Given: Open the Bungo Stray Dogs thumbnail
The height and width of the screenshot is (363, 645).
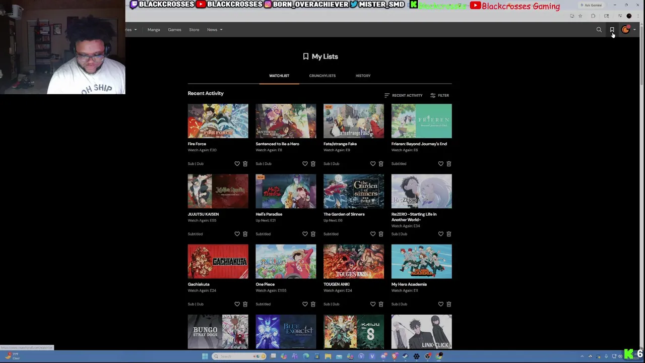Looking at the screenshot, I should [x=218, y=332].
